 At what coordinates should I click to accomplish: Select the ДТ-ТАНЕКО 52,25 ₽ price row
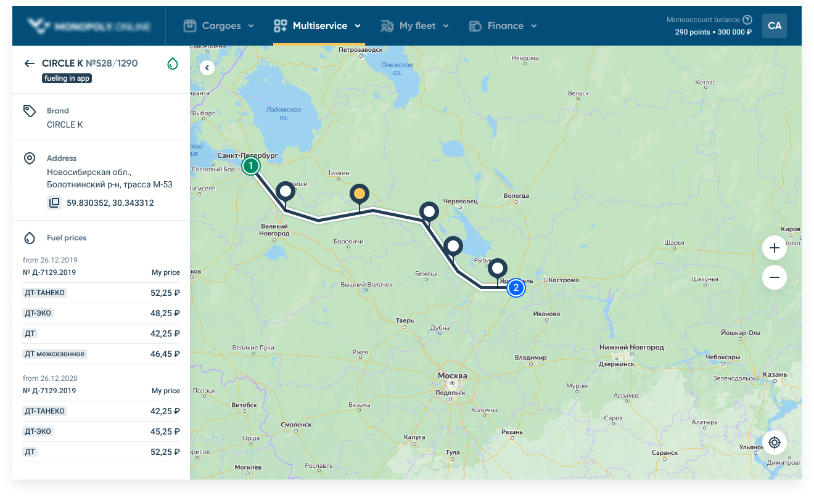click(x=102, y=293)
